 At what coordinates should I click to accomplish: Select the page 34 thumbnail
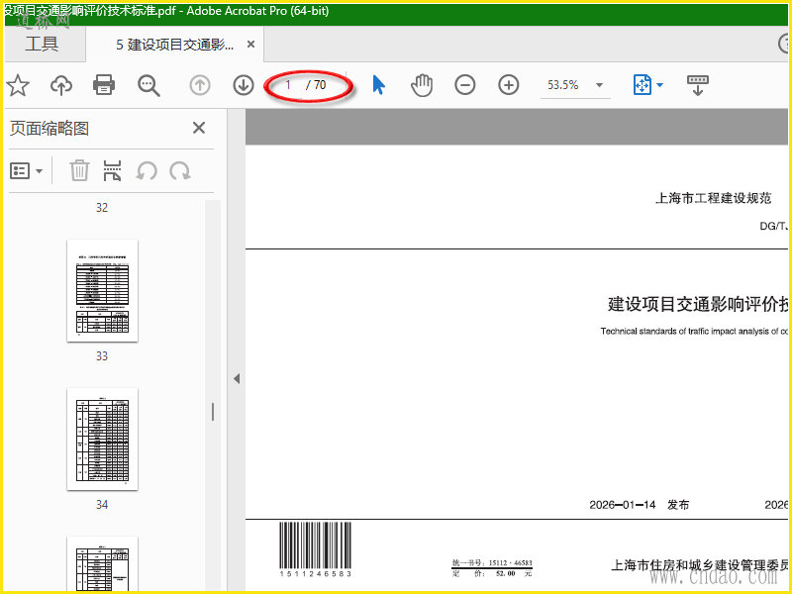(x=102, y=439)
